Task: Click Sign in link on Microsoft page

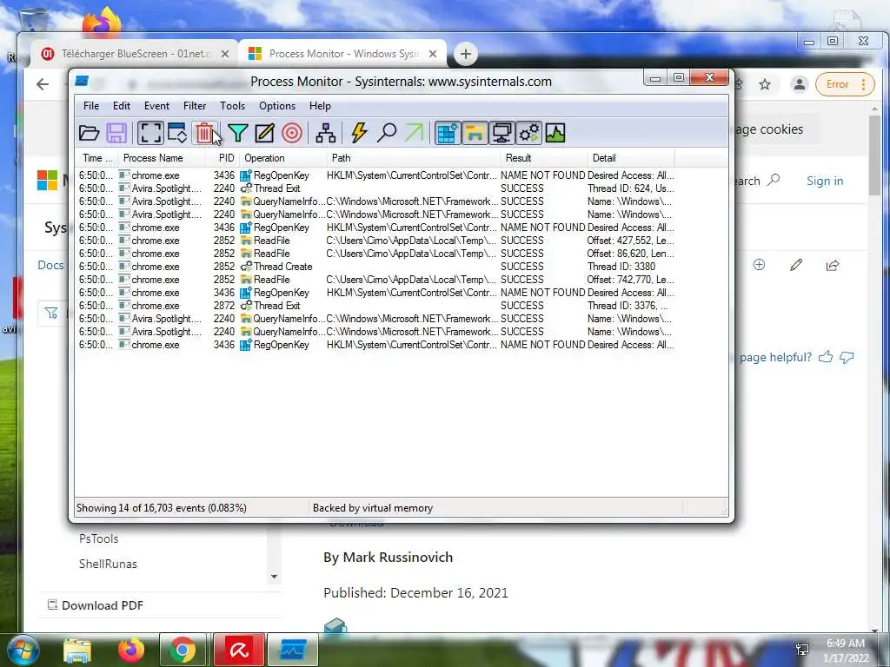Action: tap(825, 181)
